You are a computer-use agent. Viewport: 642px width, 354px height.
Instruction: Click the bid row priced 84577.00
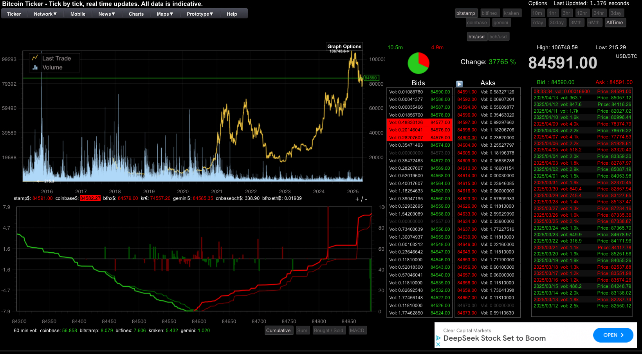[x=420, y=122]
